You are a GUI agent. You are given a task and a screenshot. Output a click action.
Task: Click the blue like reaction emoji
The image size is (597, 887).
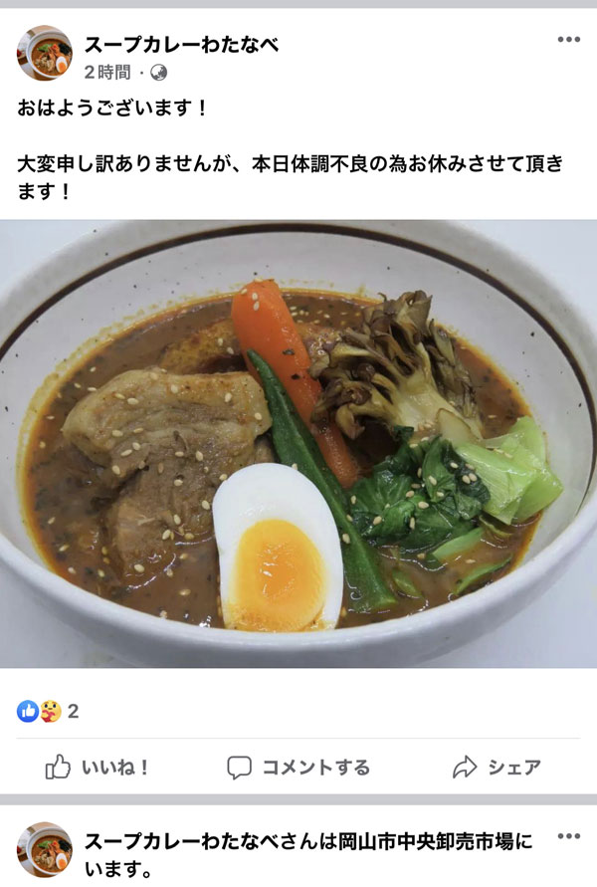click(x=27, y=711)
